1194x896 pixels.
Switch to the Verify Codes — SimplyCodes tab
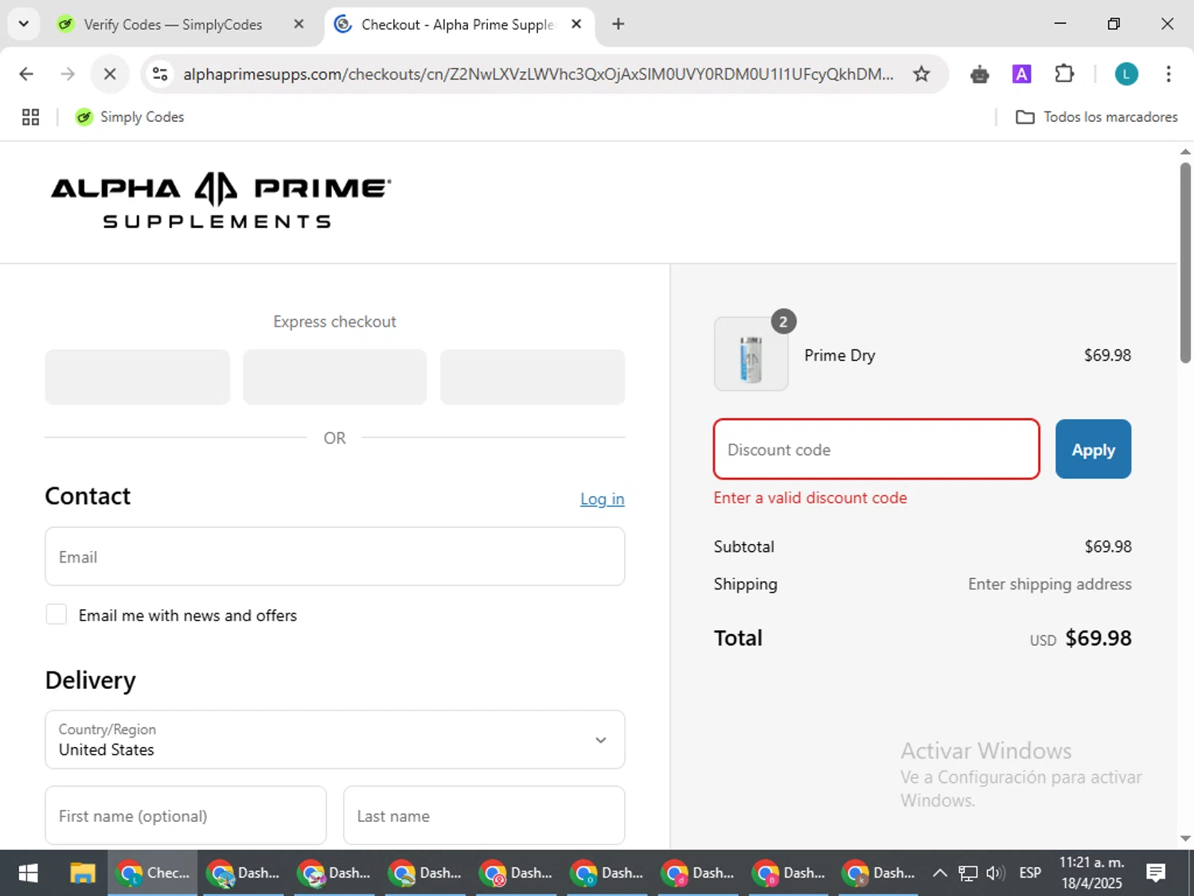(x=171, y=25)
